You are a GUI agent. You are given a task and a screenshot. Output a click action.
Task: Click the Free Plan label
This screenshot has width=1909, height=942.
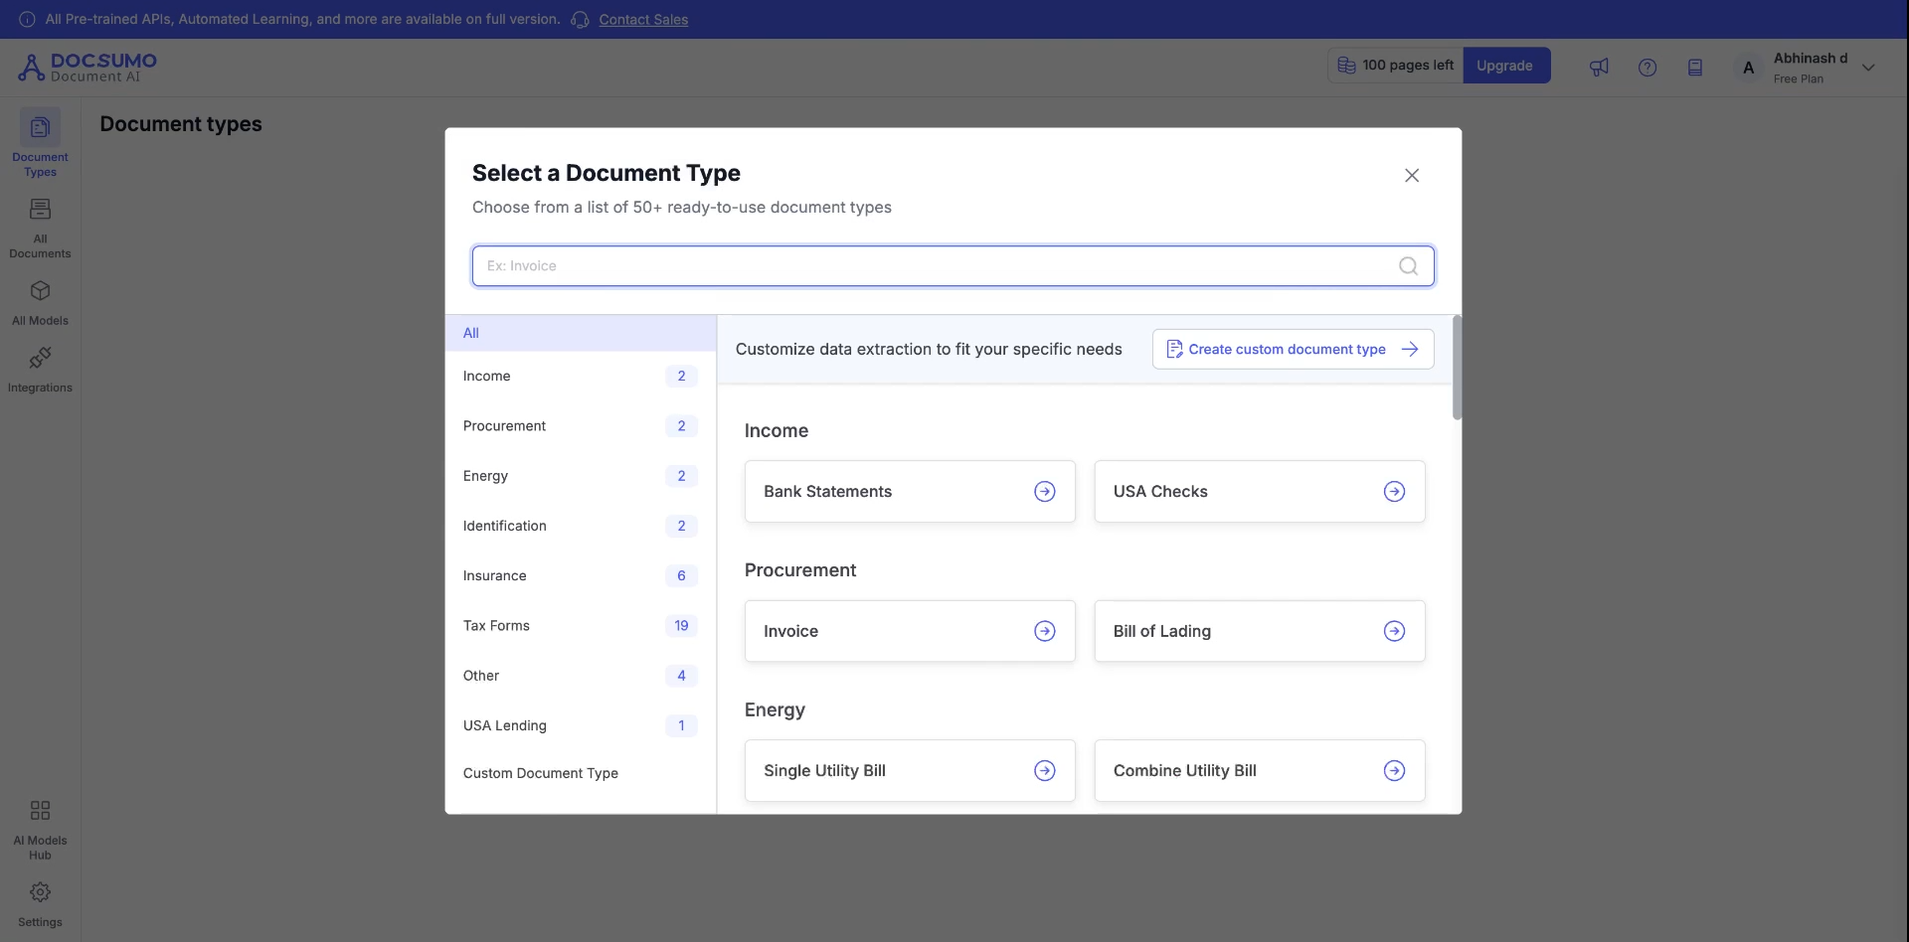[x=1799, y=79]
